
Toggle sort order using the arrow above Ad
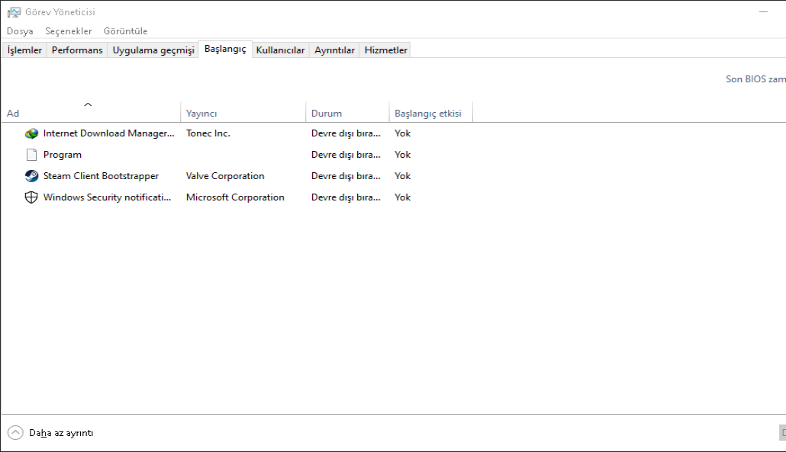point(88,104)
